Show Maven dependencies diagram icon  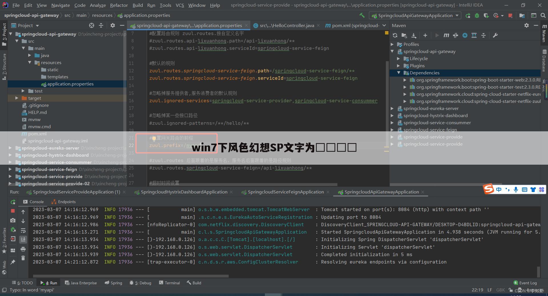pyautogui.click(x=474, y=35)
